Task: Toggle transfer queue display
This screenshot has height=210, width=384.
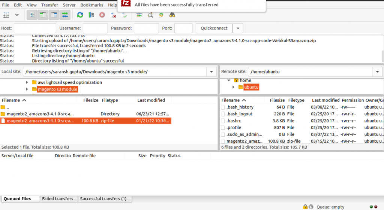Action: pos(65,15)
